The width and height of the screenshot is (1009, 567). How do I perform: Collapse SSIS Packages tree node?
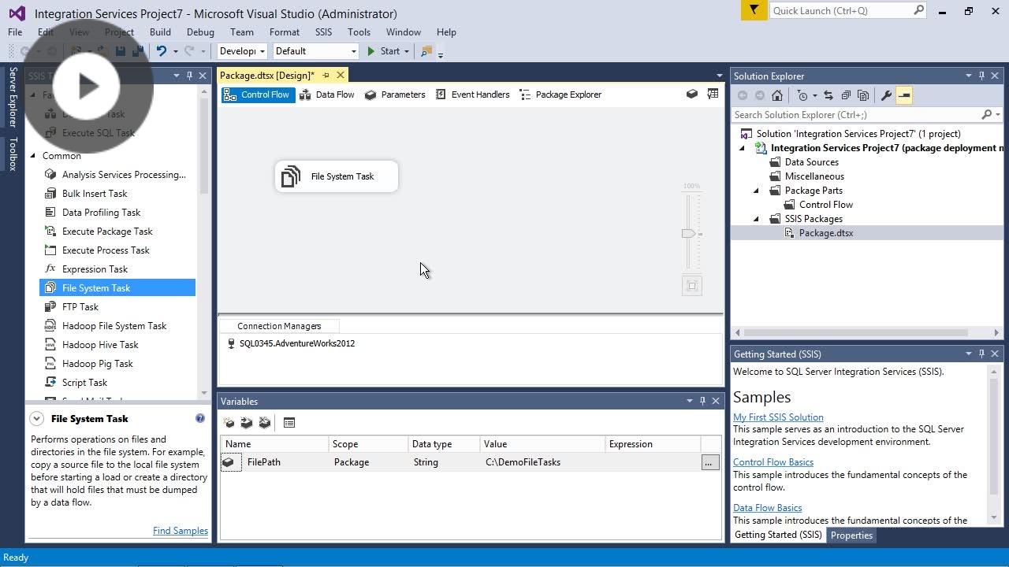(756, 219)
